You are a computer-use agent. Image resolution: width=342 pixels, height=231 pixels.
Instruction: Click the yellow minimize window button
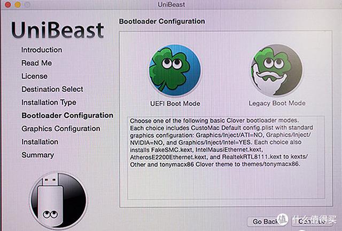pyautogui.click(x=18, y=5)
